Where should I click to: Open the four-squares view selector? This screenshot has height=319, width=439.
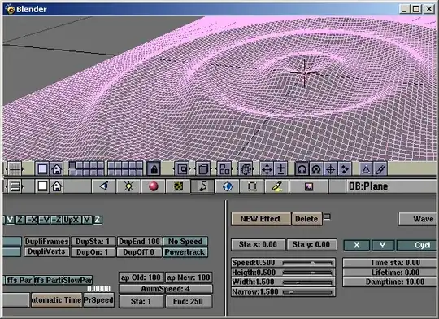click(x=224, y=169)
